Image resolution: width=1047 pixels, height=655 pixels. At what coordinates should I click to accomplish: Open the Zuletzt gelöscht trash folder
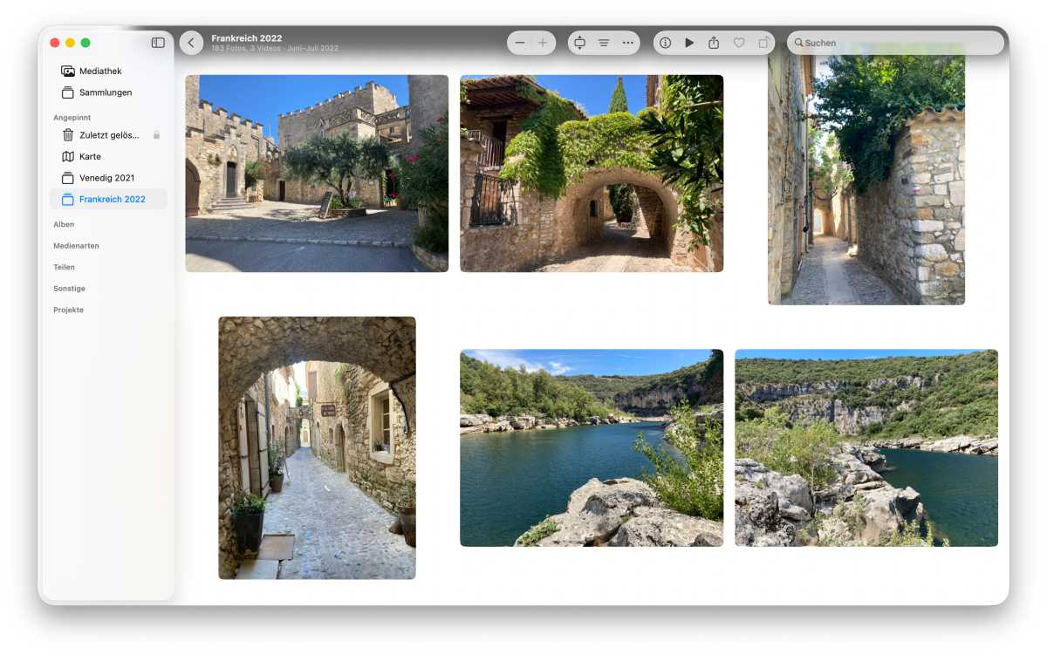pos(108,135)
